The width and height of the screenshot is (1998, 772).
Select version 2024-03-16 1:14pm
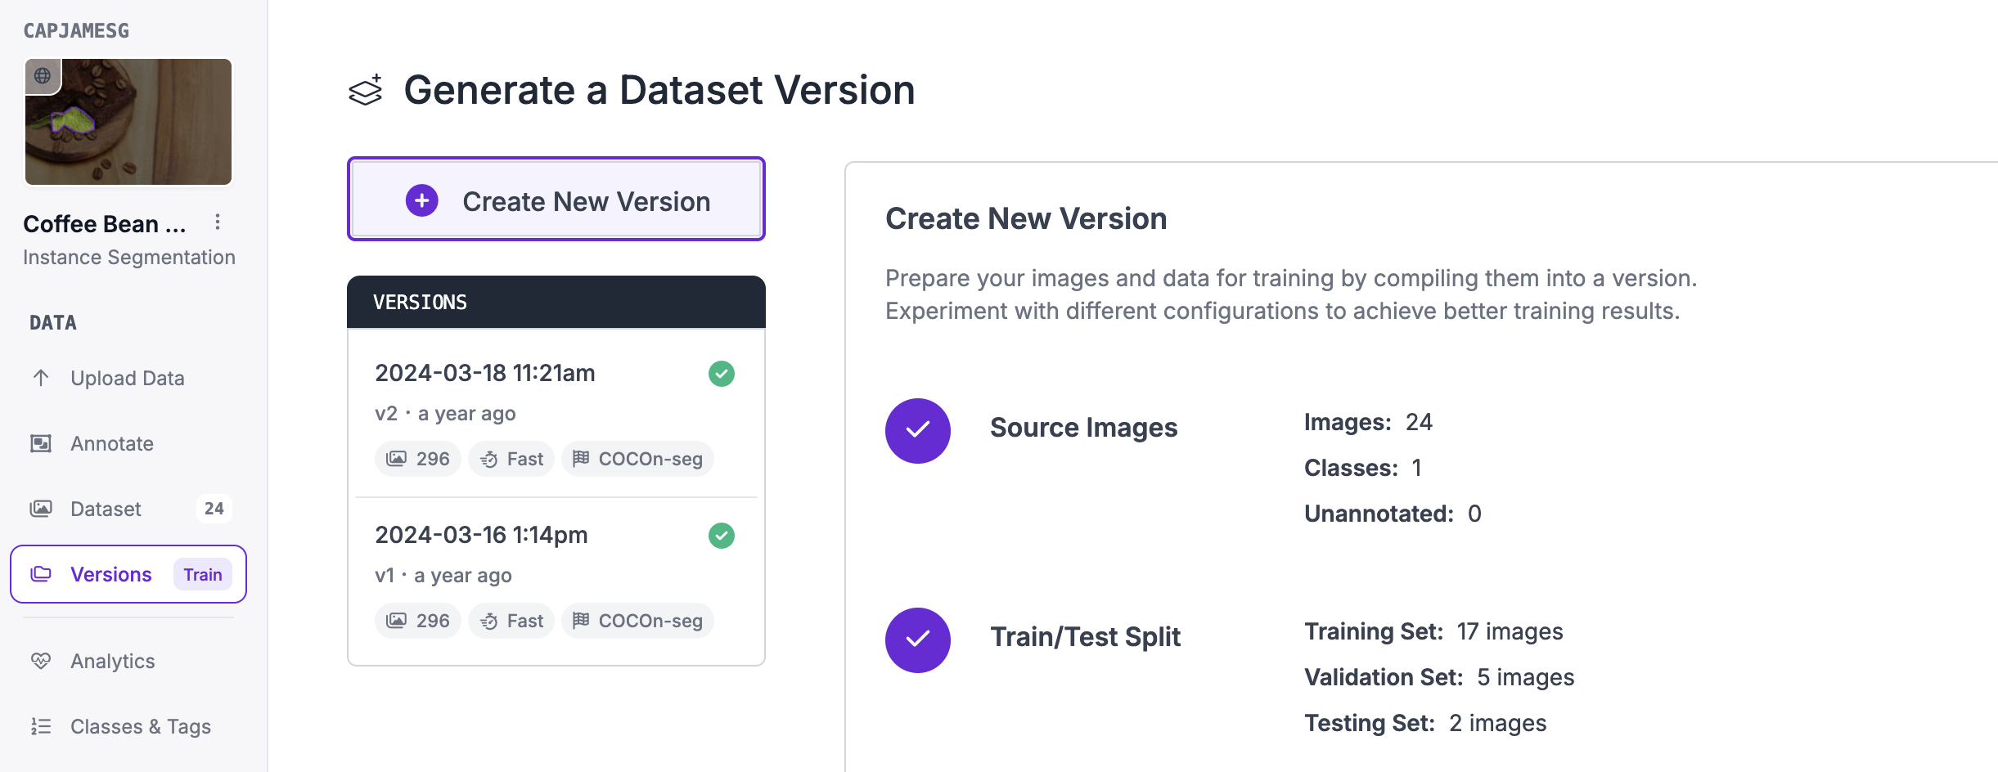click(481, 535)
